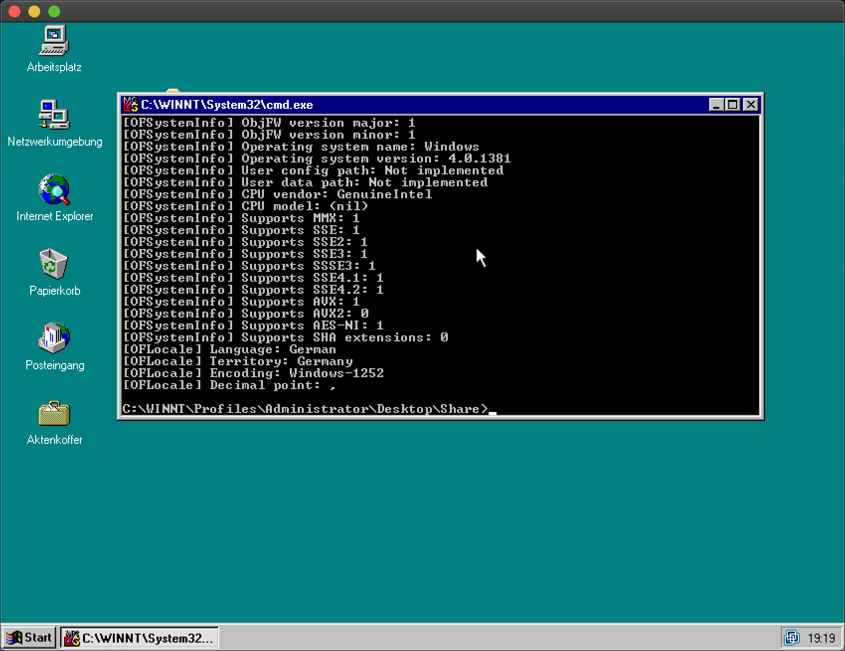Viewport: 845px width, 651px height.
Task: Click the cmd.exe title bar text
Action: click(x=227, y=105)
